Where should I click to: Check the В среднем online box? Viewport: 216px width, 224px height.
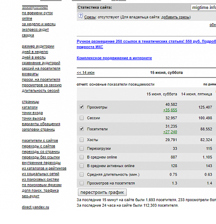82,157
